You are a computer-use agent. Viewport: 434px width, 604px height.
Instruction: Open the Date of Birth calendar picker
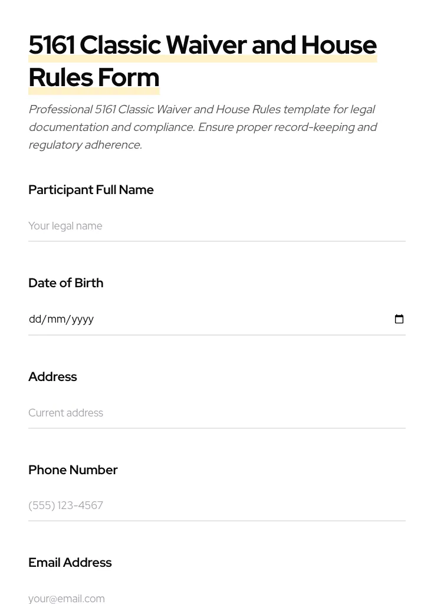pyautogui.click(x=399, y=319)
